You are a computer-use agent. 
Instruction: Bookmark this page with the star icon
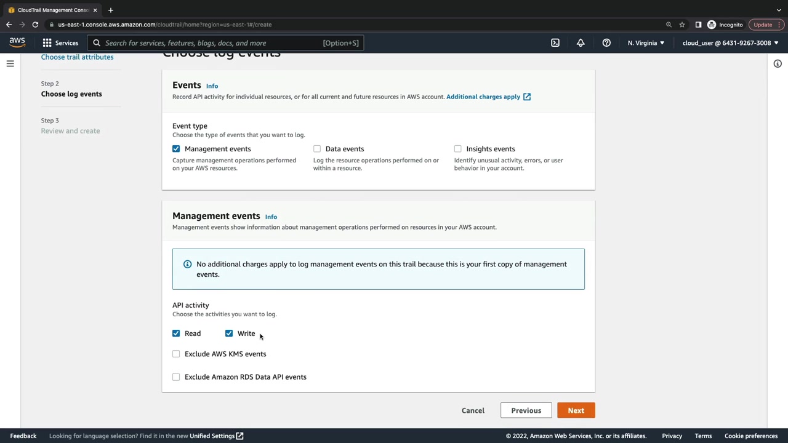(682, 25)
